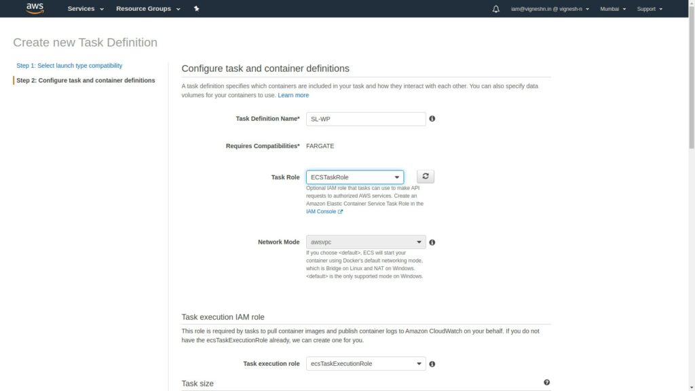Open the pin shortcuts icon in navbar

point(196,8)
